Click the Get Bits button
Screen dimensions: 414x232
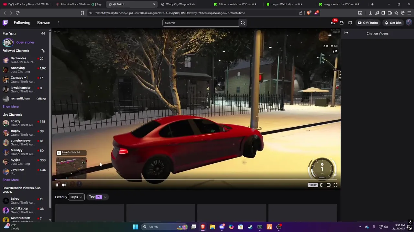pyautogui.click(x=393, y=23)
